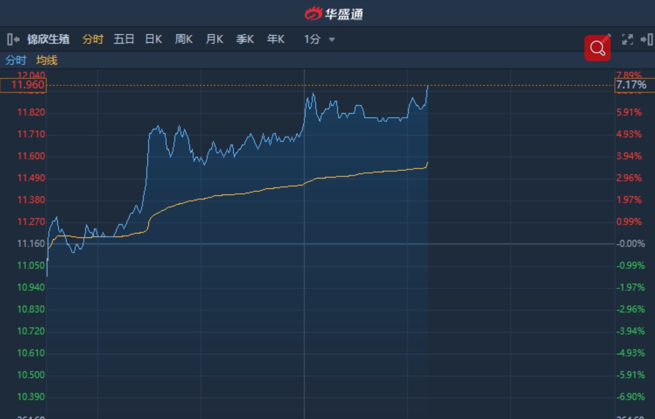655x419 pixels.
Task: Click the 11.820 price axis label
Action: [31, 113]
